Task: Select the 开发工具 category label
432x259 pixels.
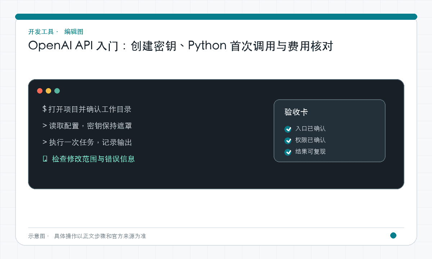Action: click(x=41, y=32)
